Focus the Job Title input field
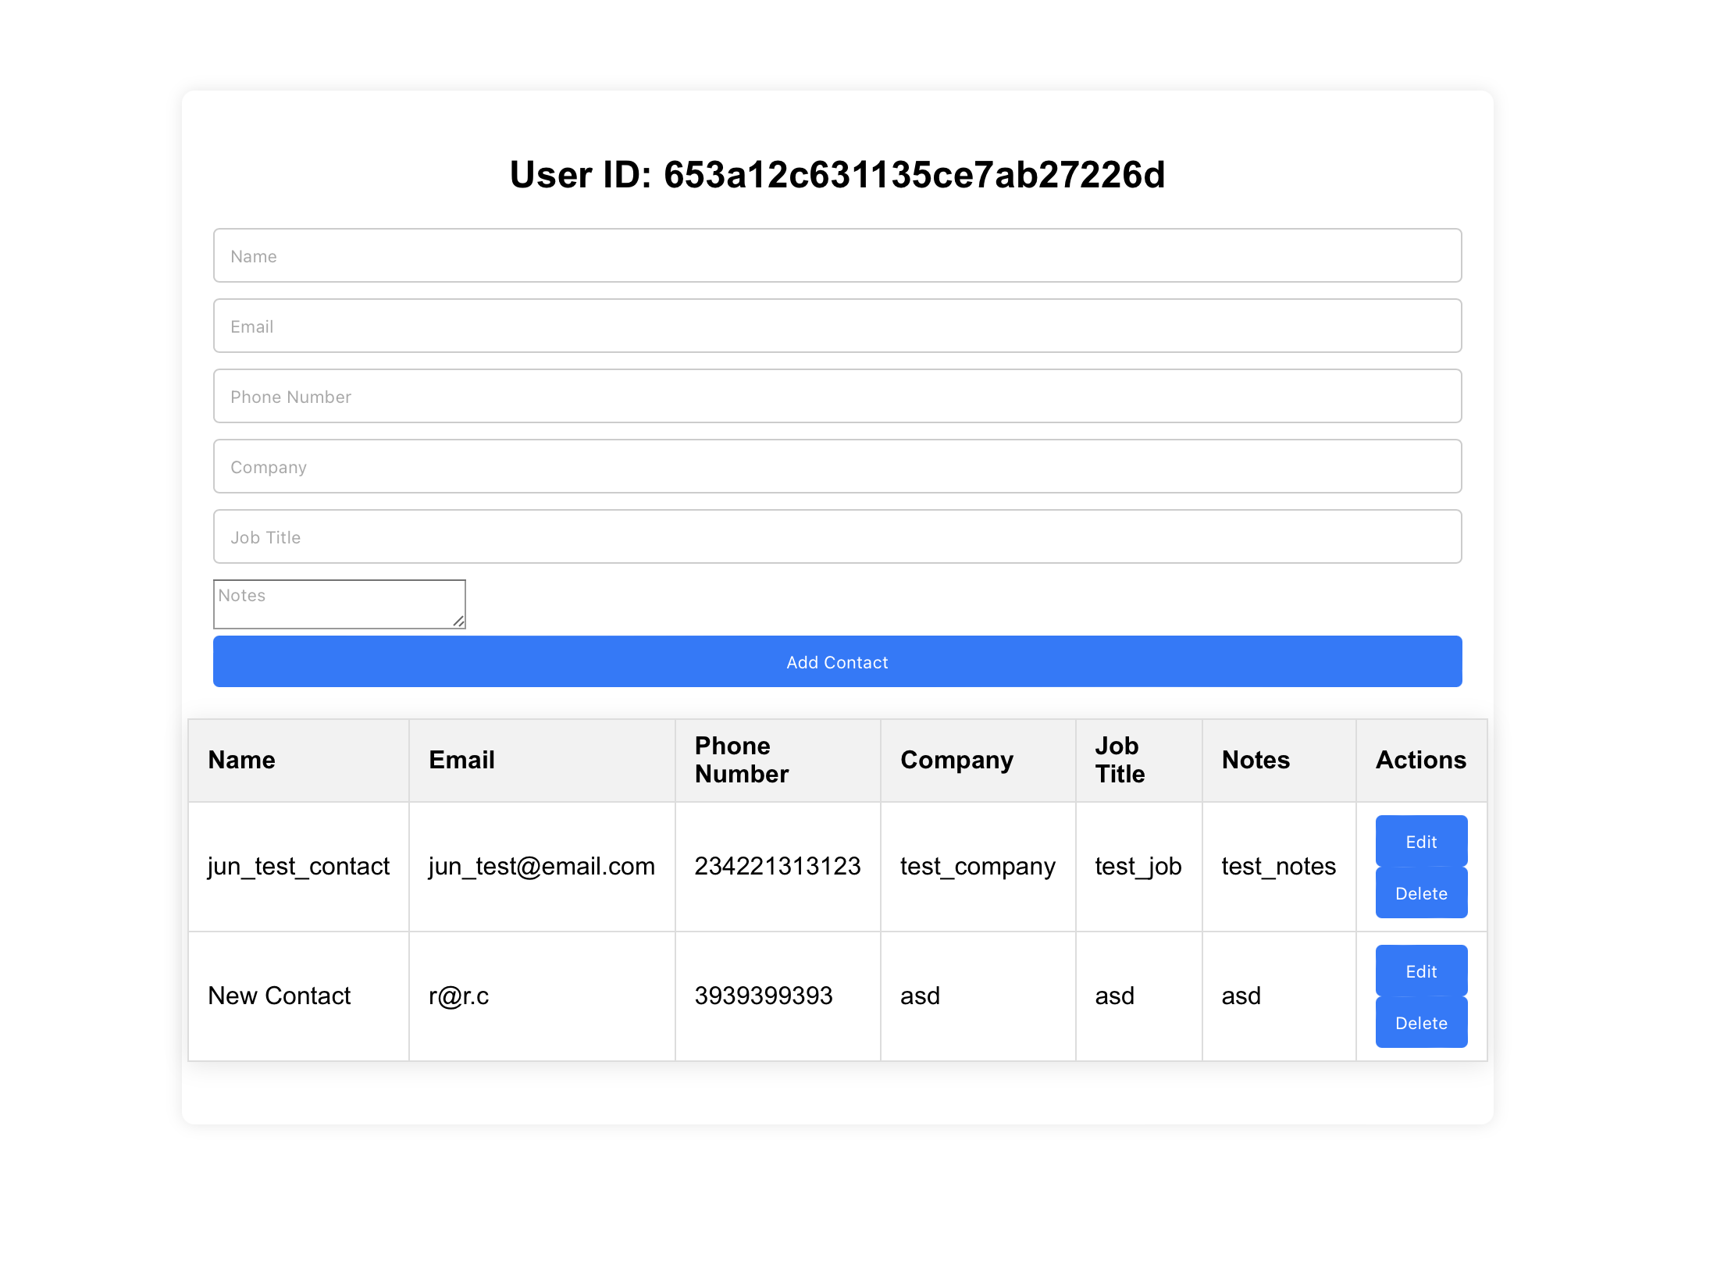 pos(837,536)
